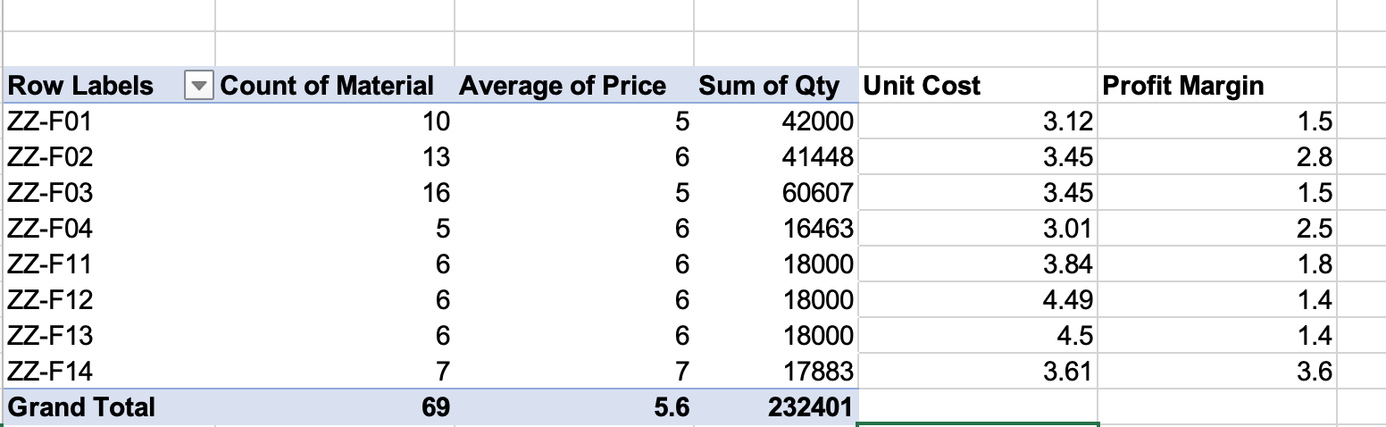Screen dimensions: 1386x427
Task: Select the ZZ-F04 row label
Action: tap(50, 229)
